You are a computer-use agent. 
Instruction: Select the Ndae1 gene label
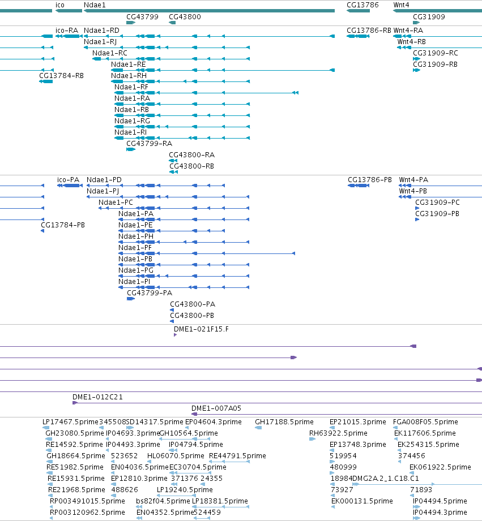95,5
